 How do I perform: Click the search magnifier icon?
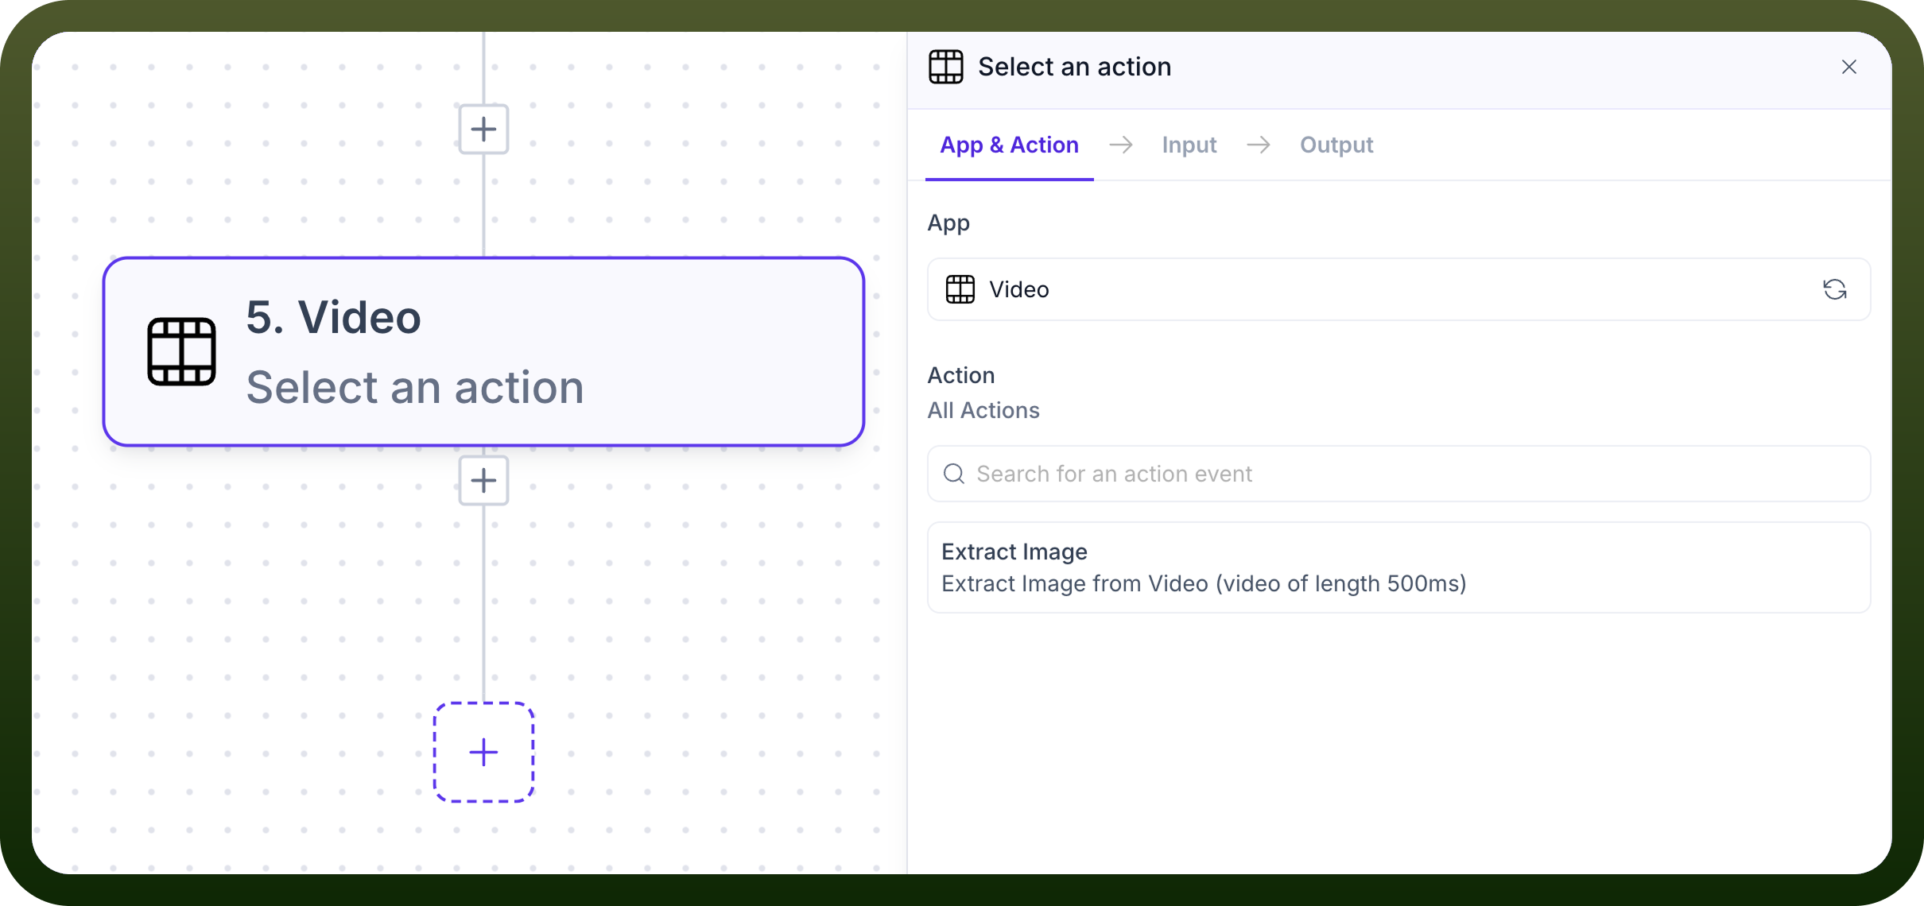954,474
